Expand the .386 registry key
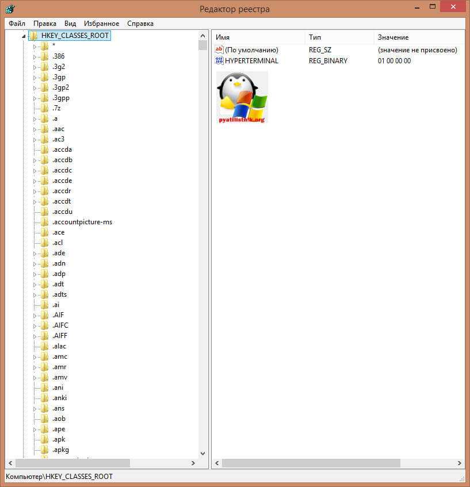 tap(35, 56)
